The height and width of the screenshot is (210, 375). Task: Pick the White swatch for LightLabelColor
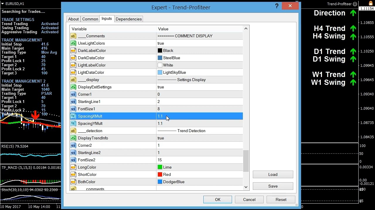160,65
